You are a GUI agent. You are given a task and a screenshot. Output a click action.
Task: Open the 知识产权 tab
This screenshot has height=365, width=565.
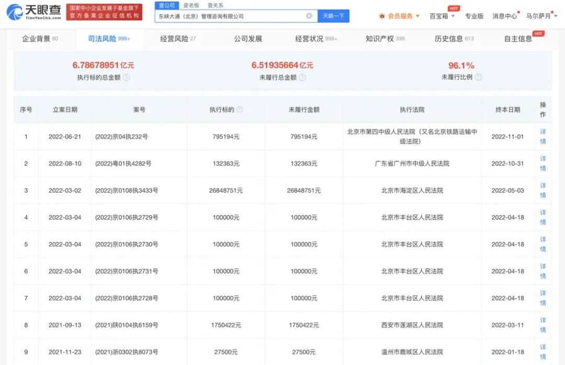pos(385,39)
